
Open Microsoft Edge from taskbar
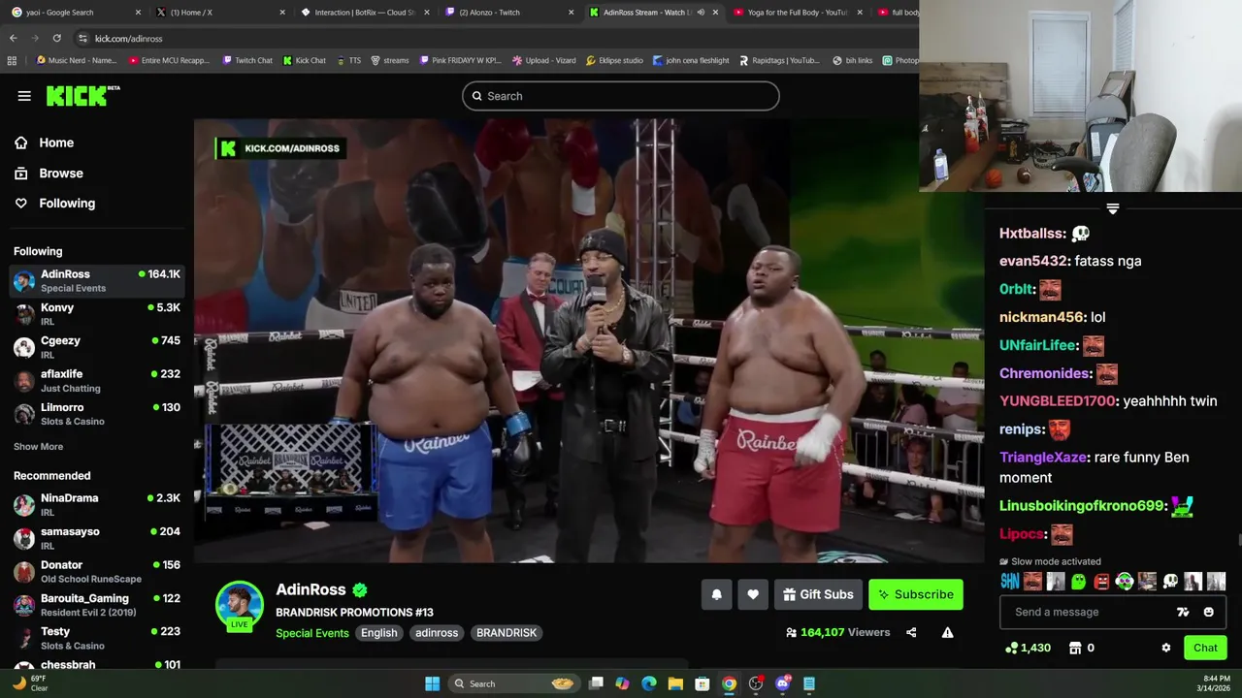[649, 683]
